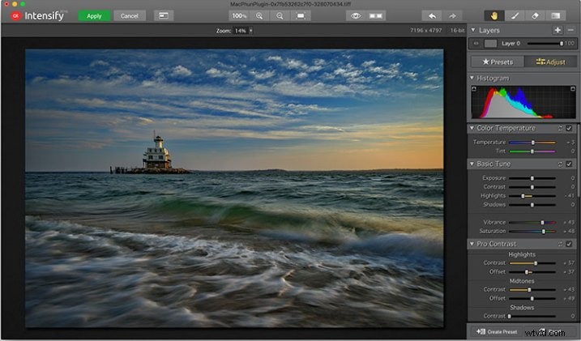Switch to the Presets tab
This screenshot has width=581, height=341.
pyautogui.click(x=498, y=62)
